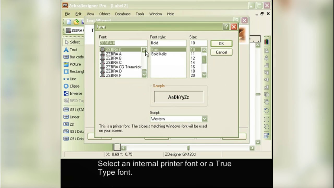The width and height of the screenshot is (334, 188).
Task: Confirm font with OK button
Action: (221, 44)
